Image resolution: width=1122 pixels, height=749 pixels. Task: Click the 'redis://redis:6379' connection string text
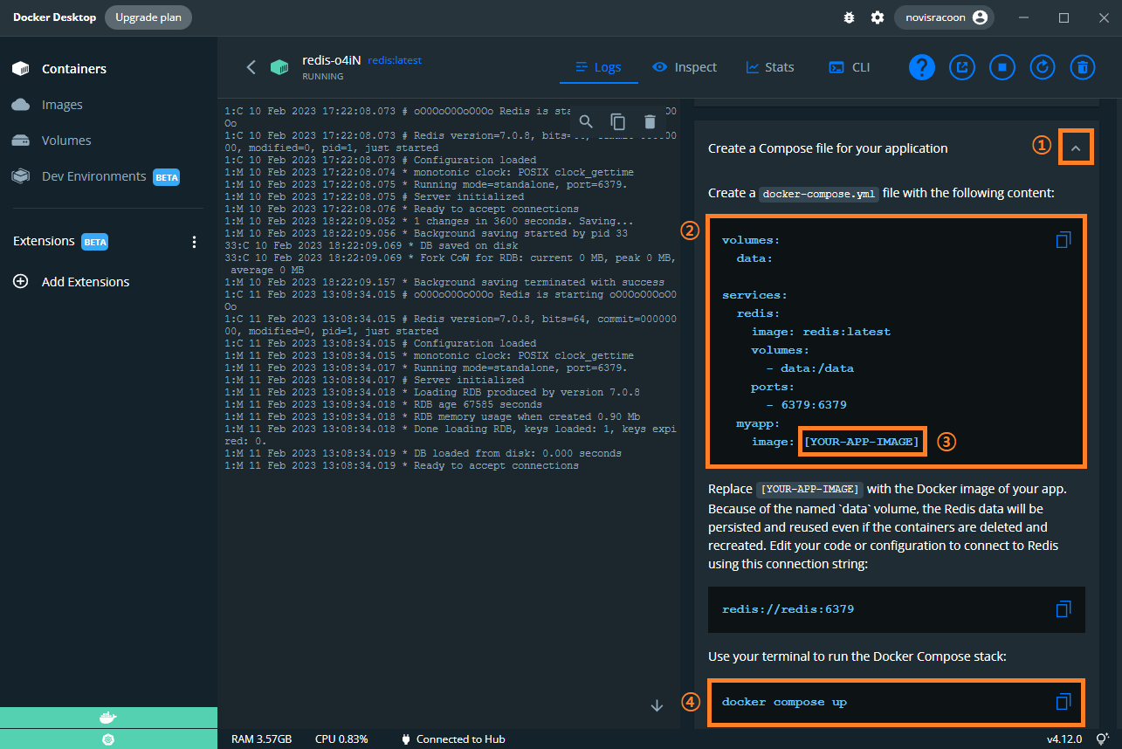[788, 608]
